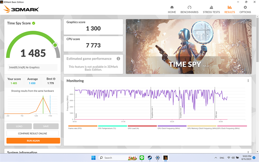
Task: Click the CPU test chart marker
Action: tap(216, 115)
